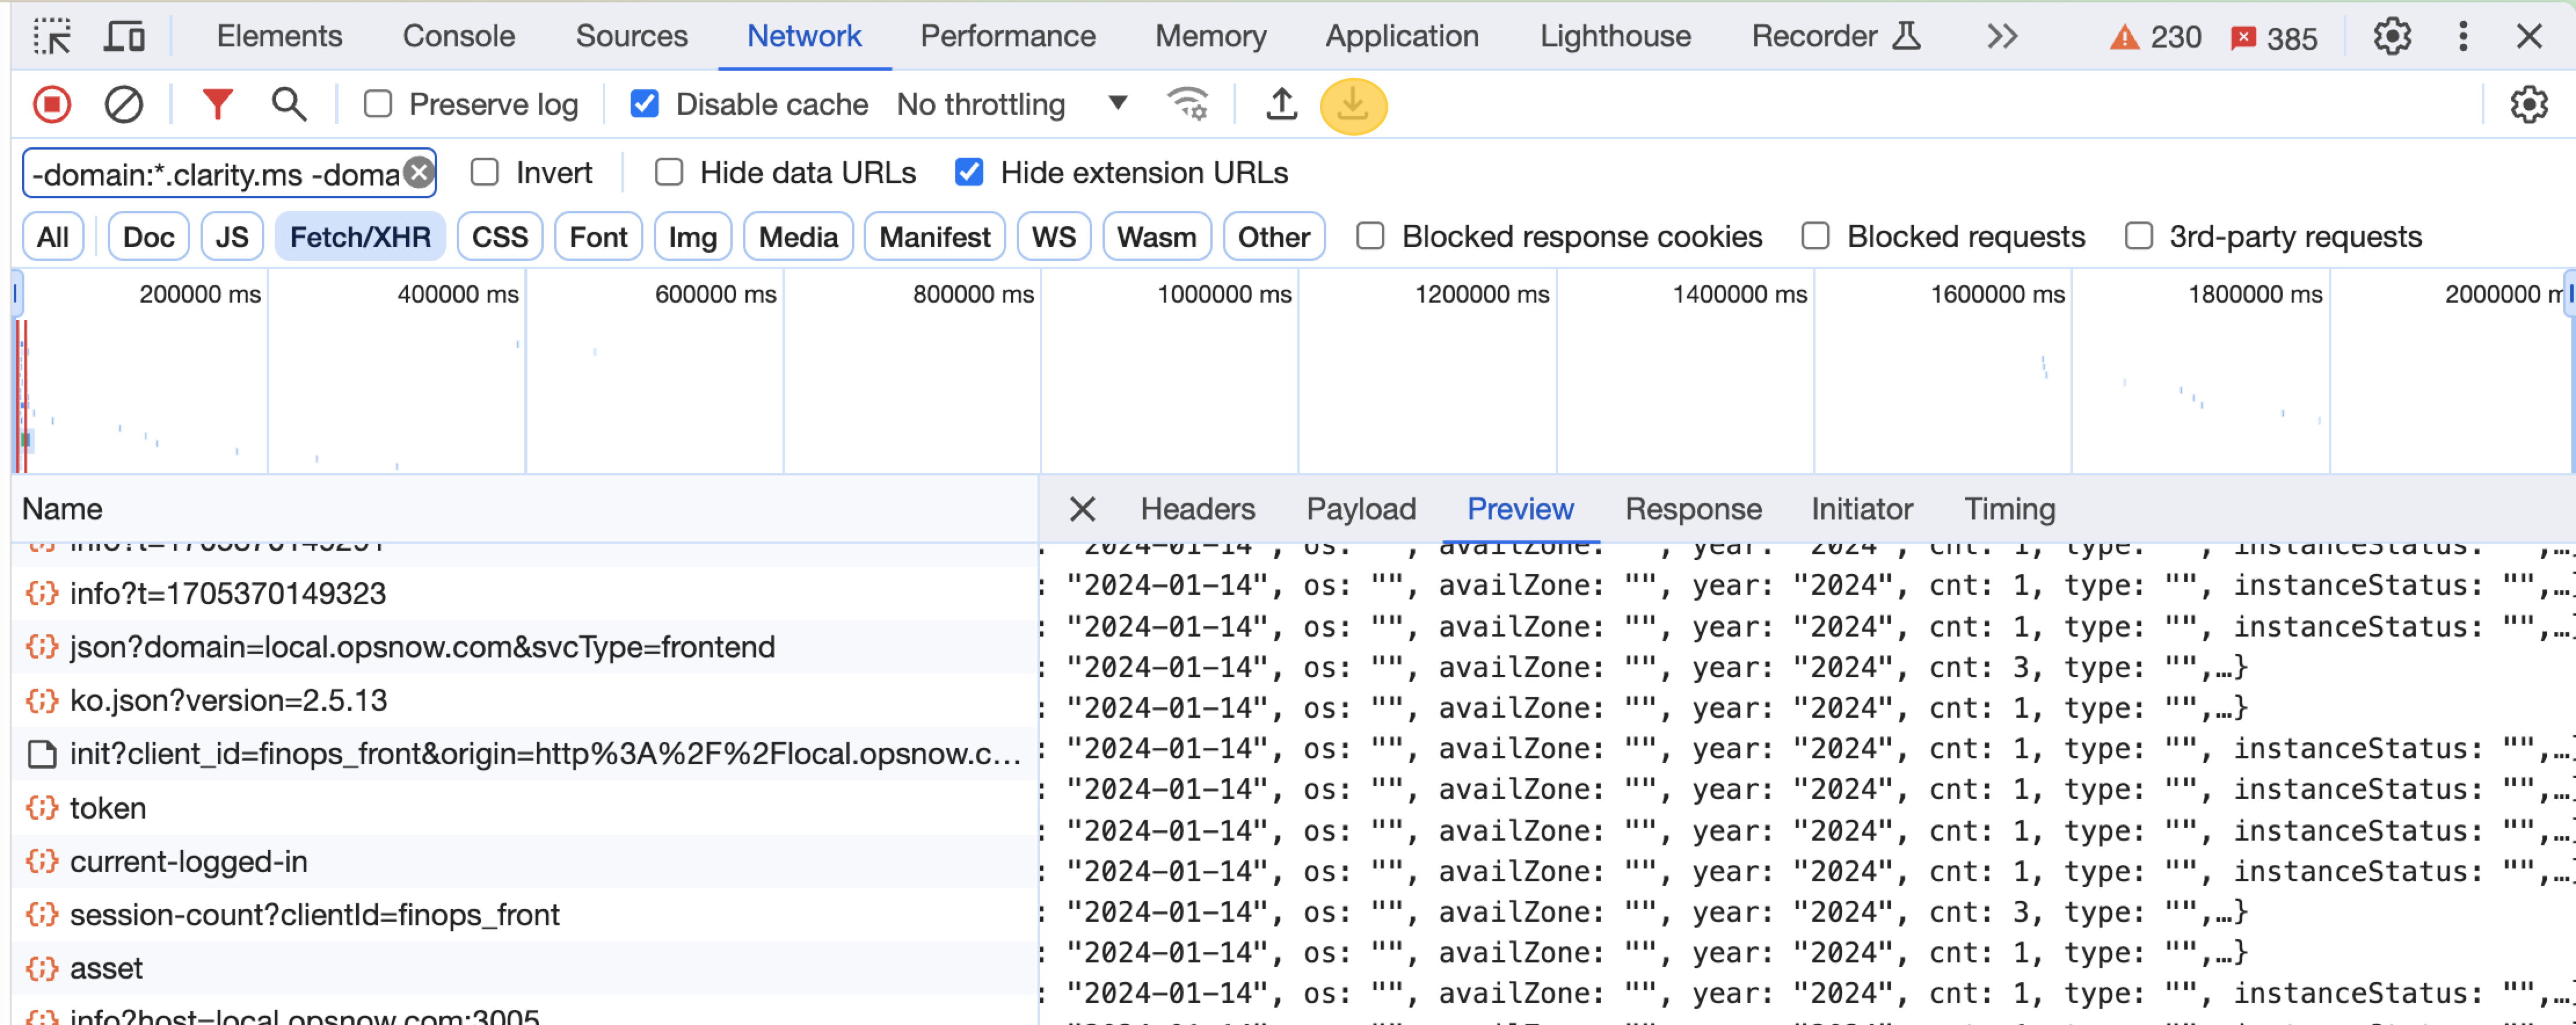
Task: Click the import HAR upload icon
Action: [1281, 105]
